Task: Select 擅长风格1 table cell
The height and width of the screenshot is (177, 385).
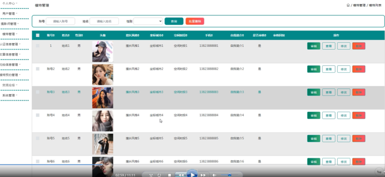Action: 133,45
